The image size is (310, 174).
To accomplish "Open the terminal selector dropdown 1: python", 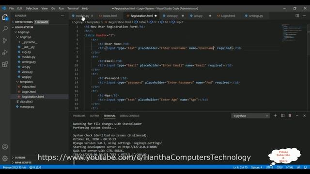I will [x=250, y=116].
